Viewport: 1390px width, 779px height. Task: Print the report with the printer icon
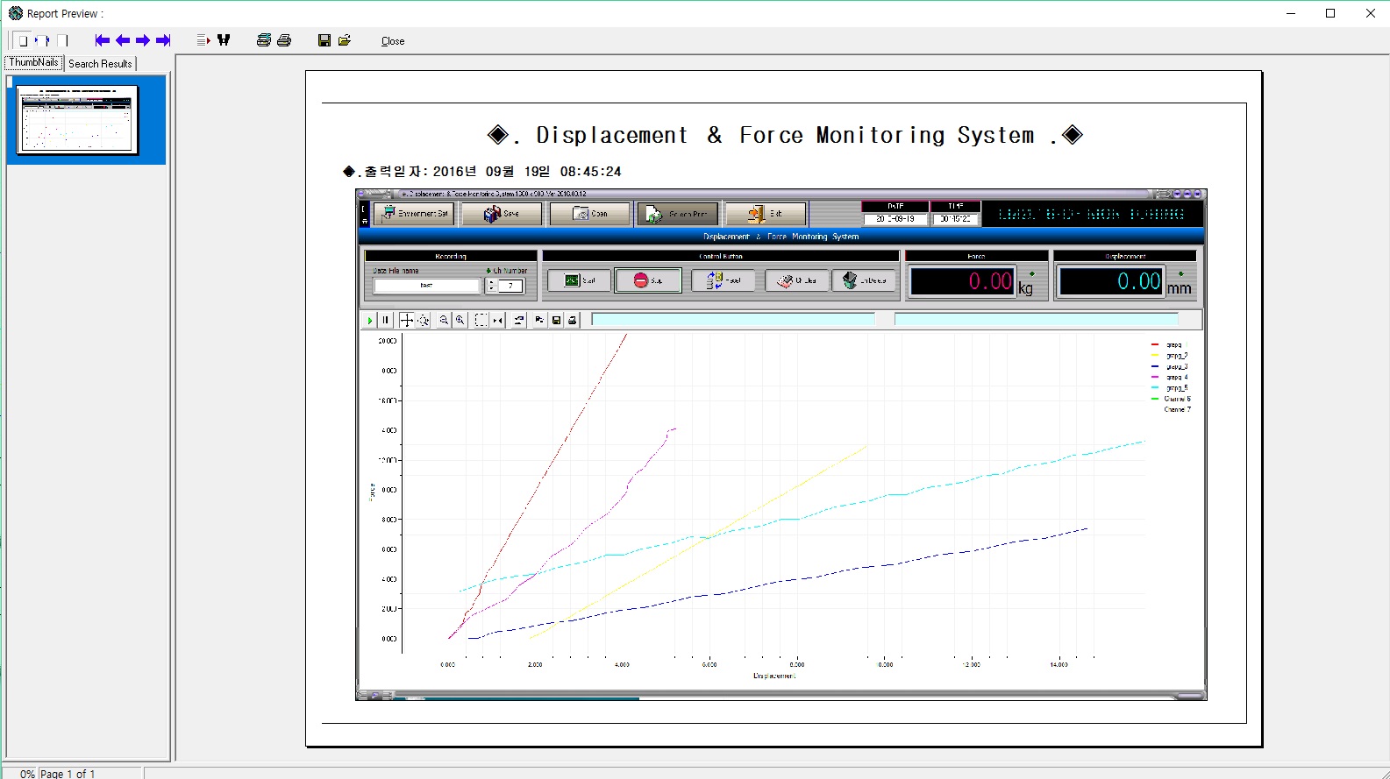284,40
